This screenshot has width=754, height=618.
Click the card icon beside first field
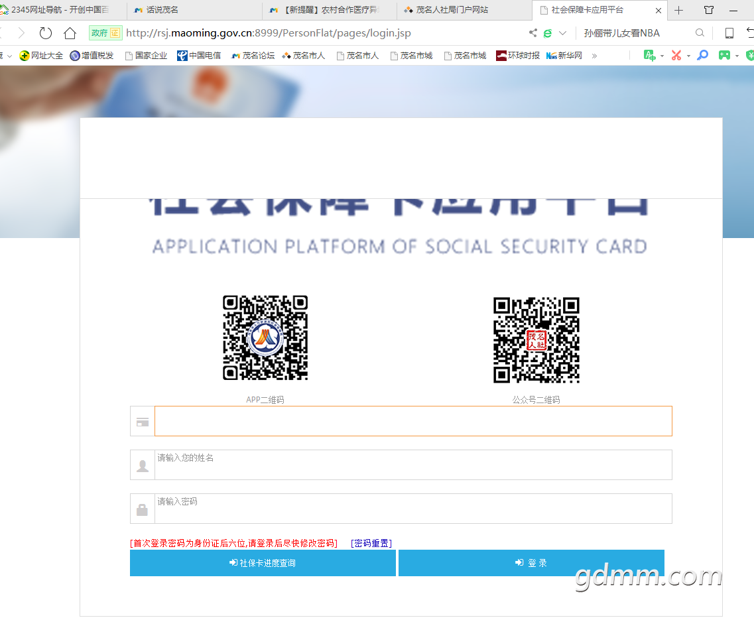coord(143,422)
